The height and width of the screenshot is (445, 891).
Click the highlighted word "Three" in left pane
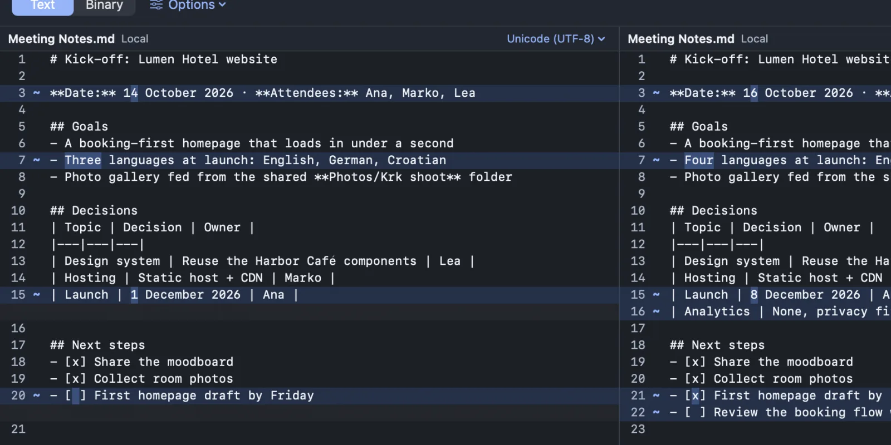83,160
